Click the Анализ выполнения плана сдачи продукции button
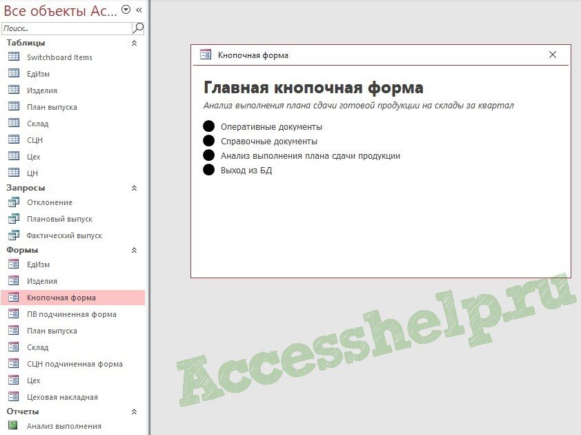 click(208, 155)
